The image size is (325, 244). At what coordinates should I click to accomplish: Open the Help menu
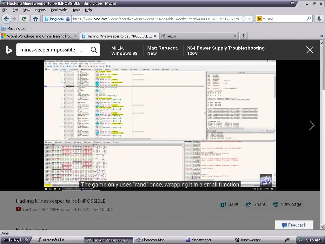click(x=88, y=10)
